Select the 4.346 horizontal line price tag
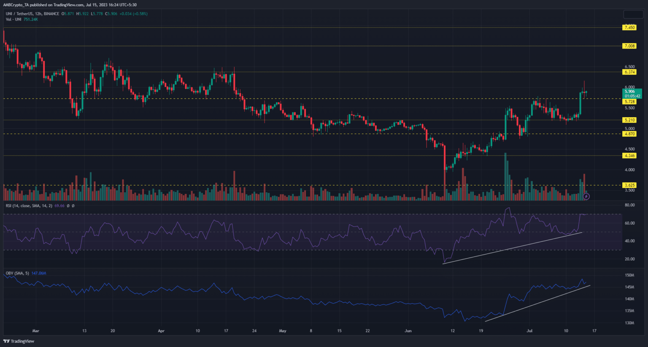 coord(629,156)
